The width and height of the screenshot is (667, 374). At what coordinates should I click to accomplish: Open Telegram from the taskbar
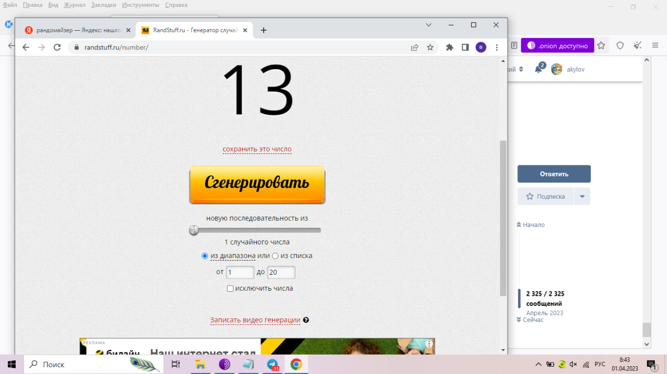click(x=273, y=364)
